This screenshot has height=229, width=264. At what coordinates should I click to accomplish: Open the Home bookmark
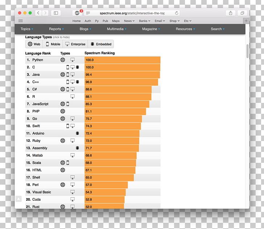(77, 21)
